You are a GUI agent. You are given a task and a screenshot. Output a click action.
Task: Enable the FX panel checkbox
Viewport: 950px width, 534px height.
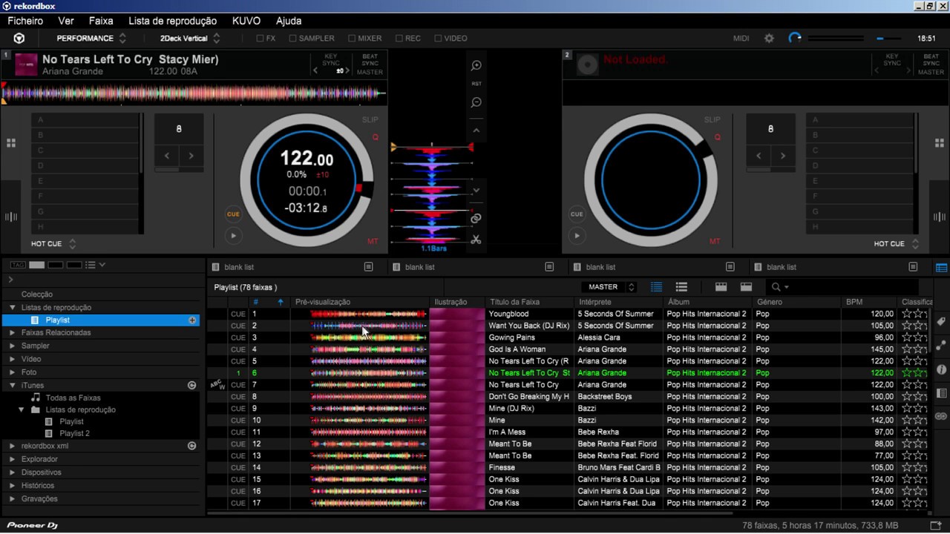click(x=261, y=39)
